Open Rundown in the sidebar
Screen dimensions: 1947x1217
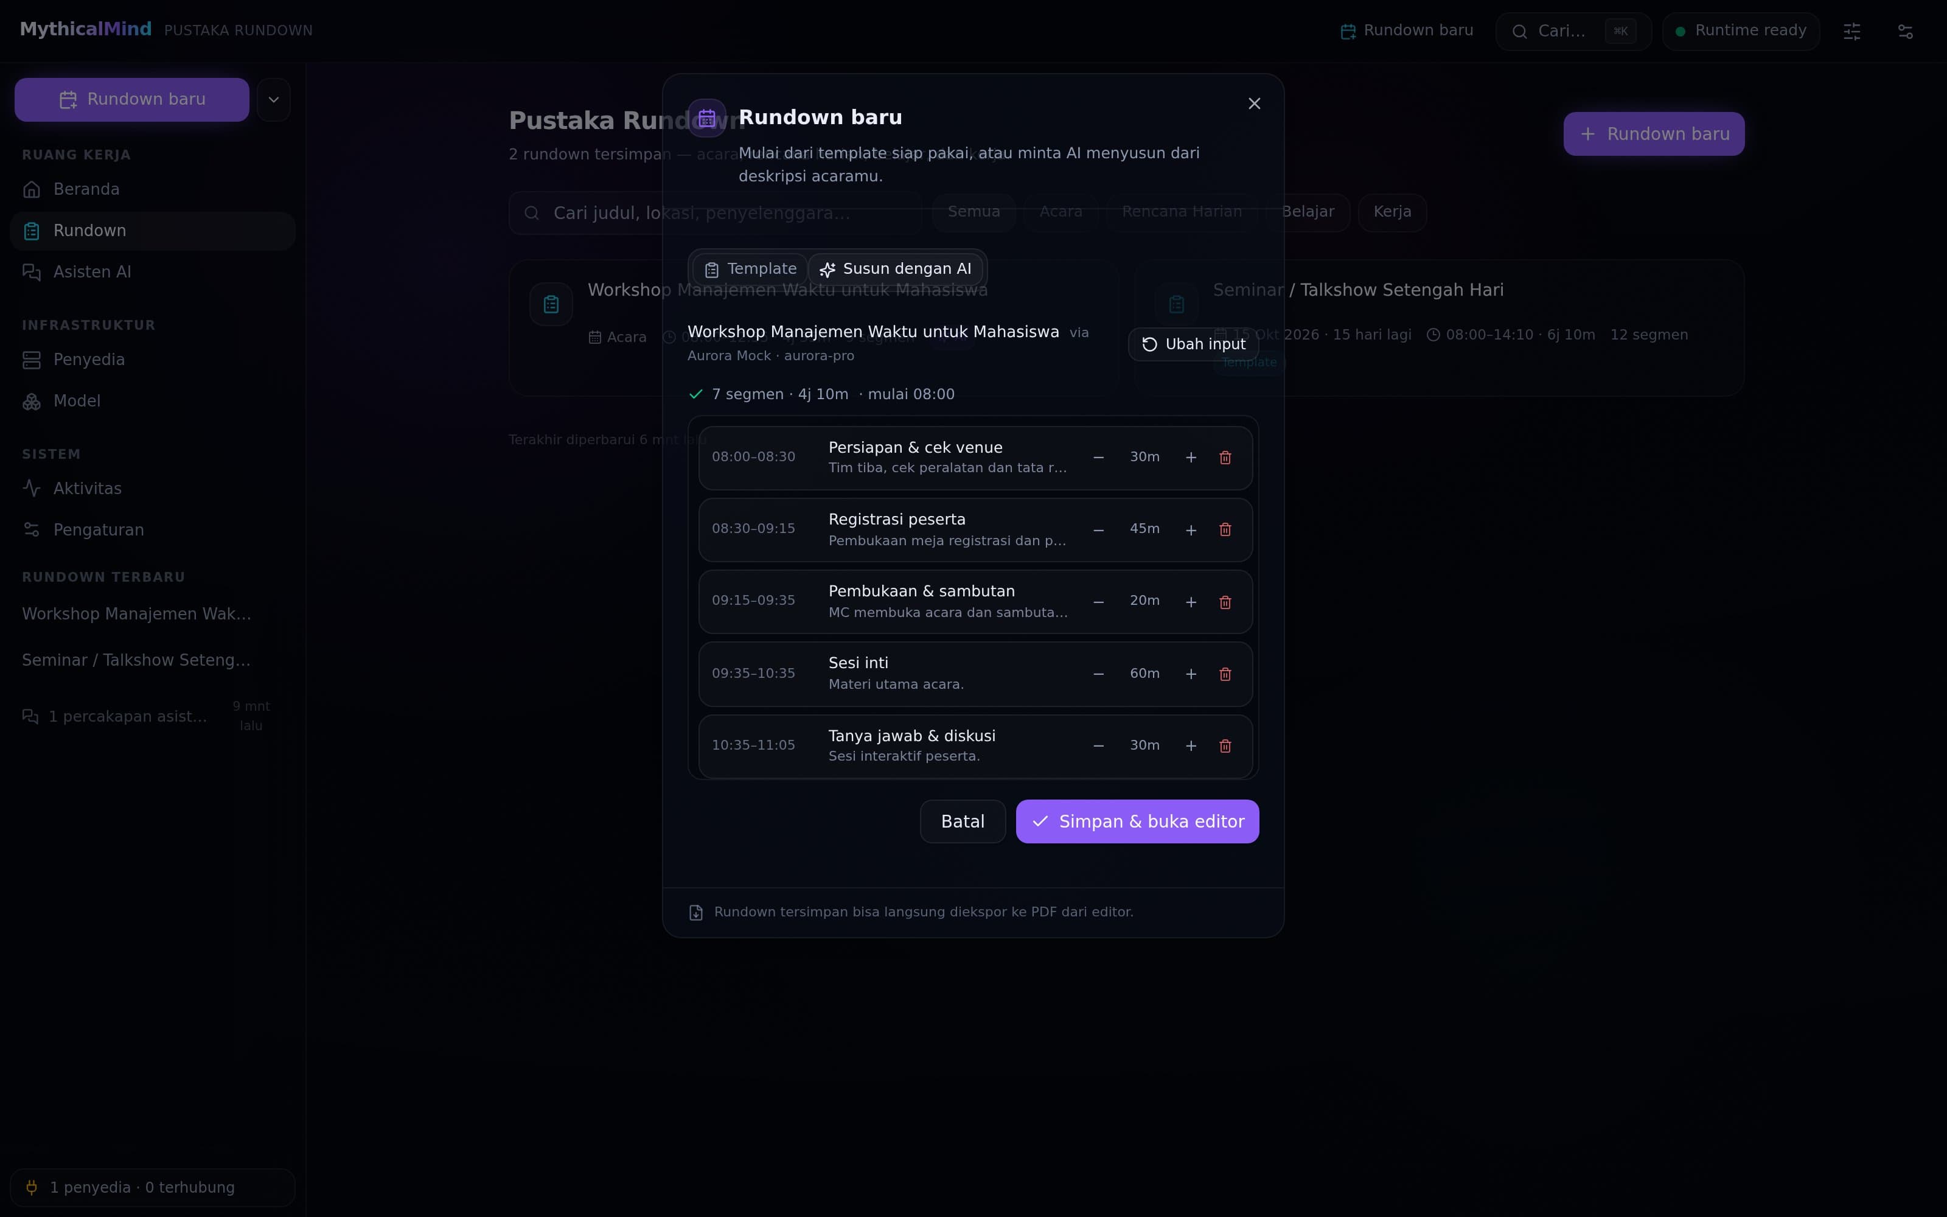[153, 231]
